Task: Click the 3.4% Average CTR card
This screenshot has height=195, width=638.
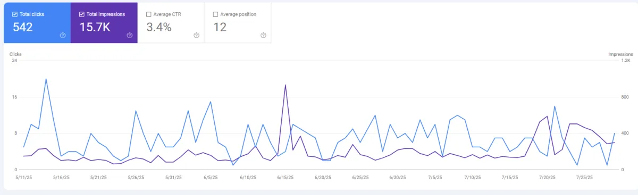Action: coord(171,23)
